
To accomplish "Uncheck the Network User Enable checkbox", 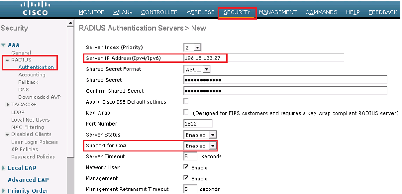I will tap(186, 167).
